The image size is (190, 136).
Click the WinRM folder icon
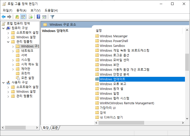click(97, 103)
